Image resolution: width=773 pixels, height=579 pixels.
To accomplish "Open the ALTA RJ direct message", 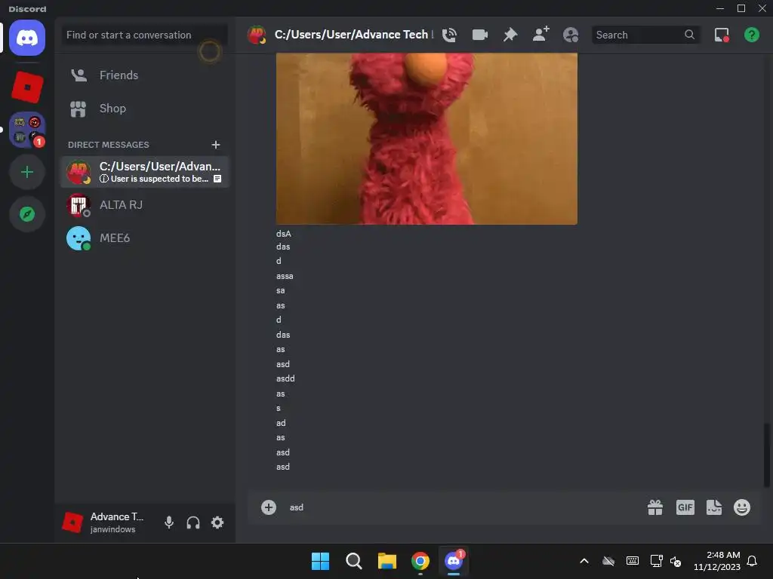I will tap(145, 205).
